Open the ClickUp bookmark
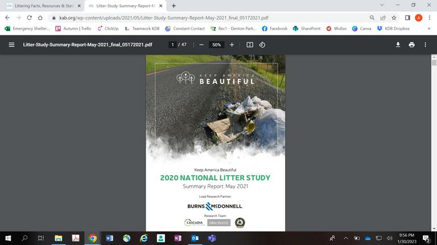437x245 pixels. (x=108, y=28)
